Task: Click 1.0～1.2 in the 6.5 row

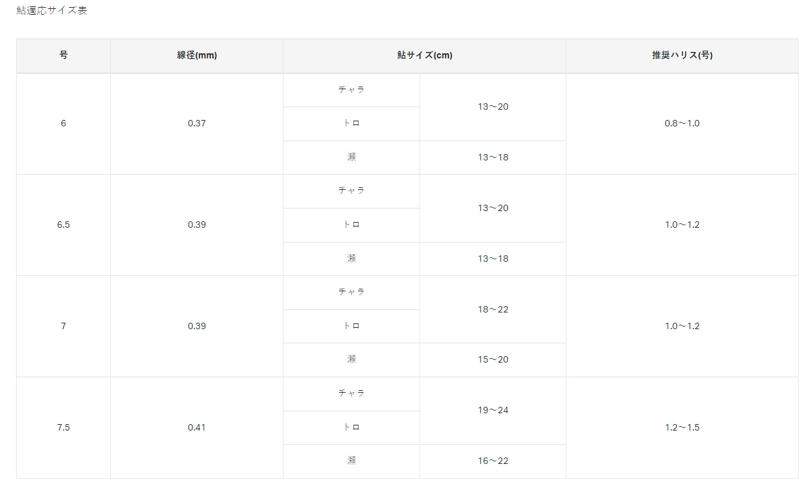Action: pos(682,225)
